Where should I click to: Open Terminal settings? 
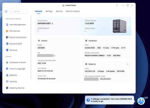pyautogui.click(x=13, y=50)
